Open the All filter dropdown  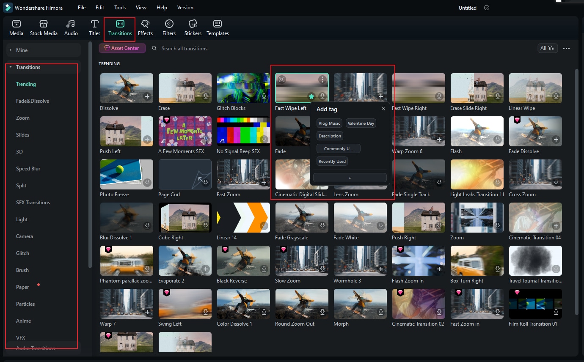(547, 48)
